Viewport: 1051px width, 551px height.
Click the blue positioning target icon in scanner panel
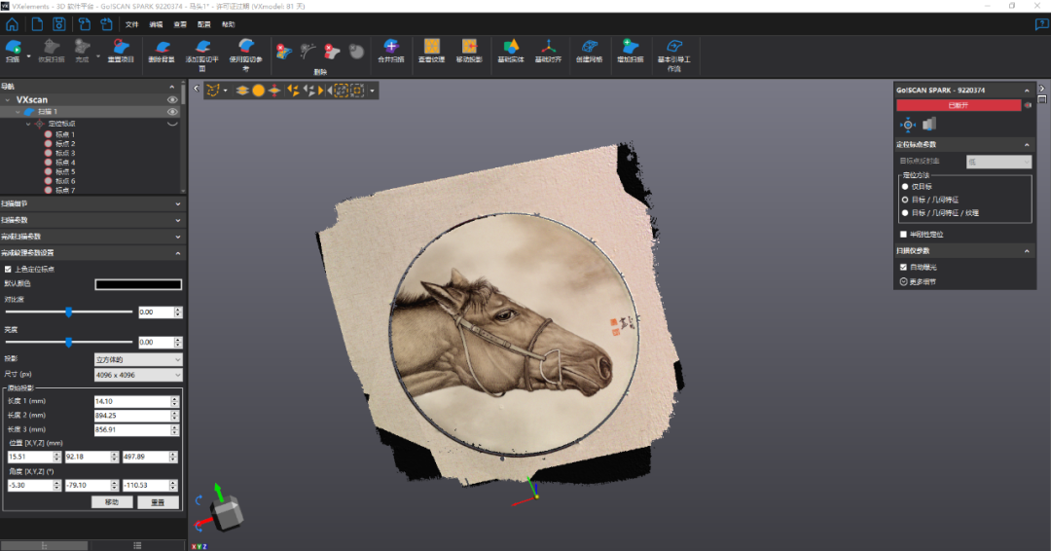[908, 125]
